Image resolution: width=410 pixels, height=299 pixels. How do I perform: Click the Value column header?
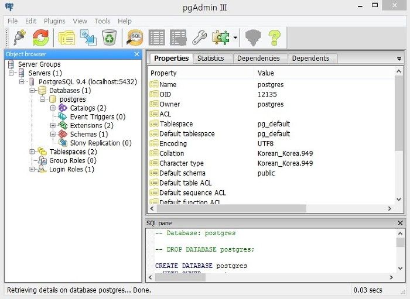324,73
